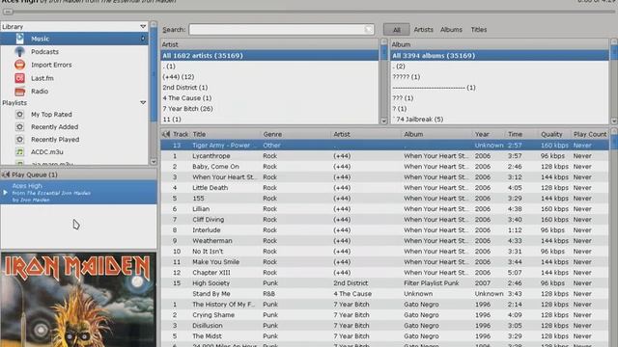Viewport: 618px width, 347px height.
Task: Click the Artist browser header
Action: [x=269, y=44]
